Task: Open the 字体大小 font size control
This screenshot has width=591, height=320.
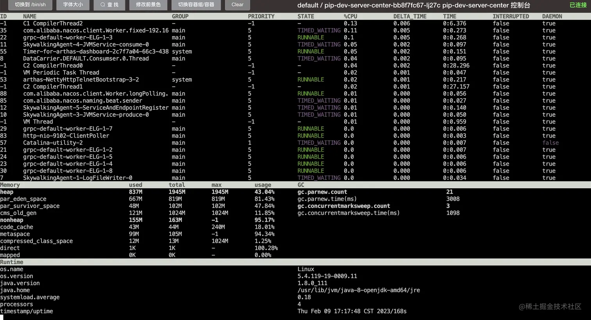Action: pos(73,5)
